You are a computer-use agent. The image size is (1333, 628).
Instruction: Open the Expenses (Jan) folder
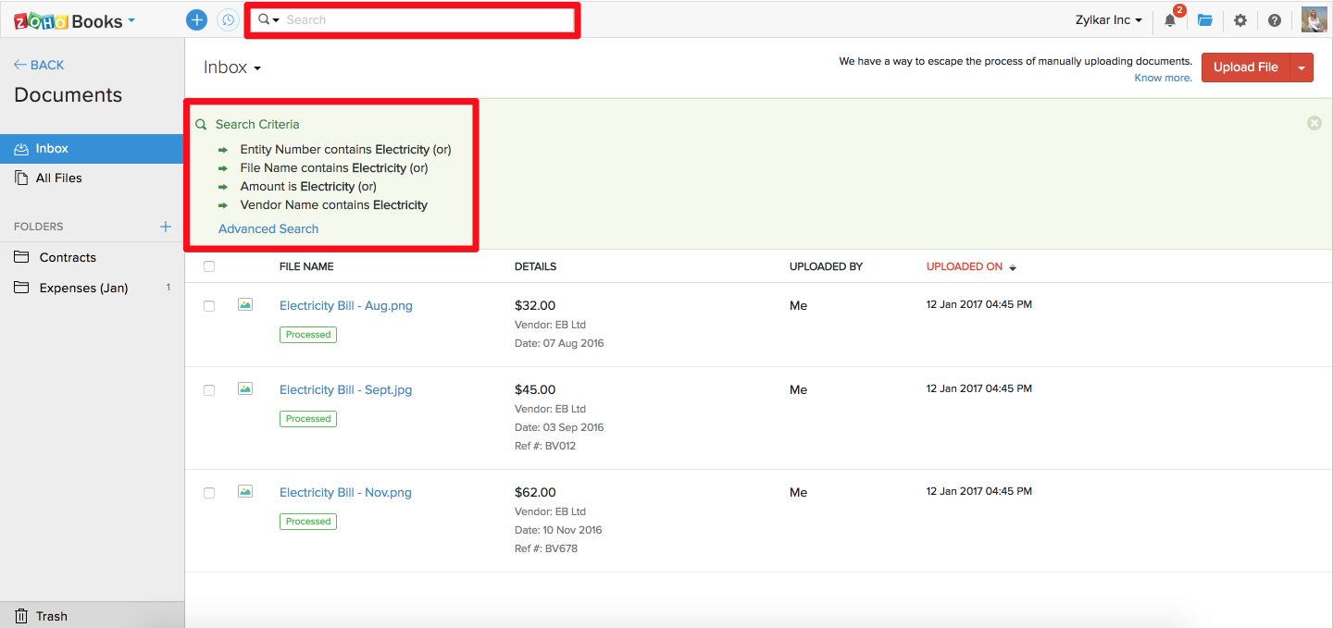[82, 288]
